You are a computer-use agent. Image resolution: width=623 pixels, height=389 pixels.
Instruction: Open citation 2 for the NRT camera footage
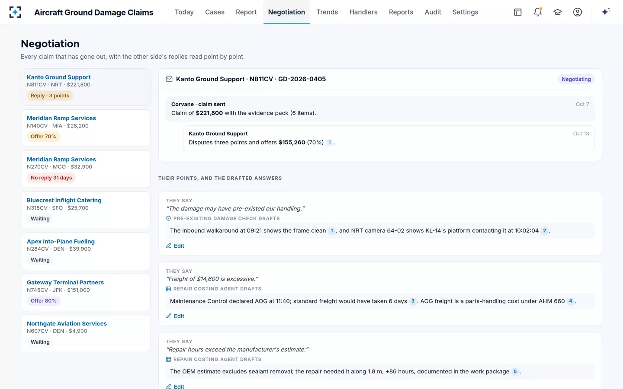pyautogui.click(x=545, y=231)
